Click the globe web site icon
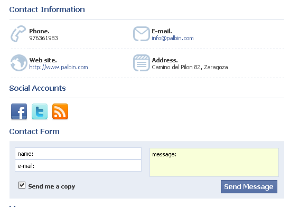The height and width of the screenshot is (207, 290). 19,63
